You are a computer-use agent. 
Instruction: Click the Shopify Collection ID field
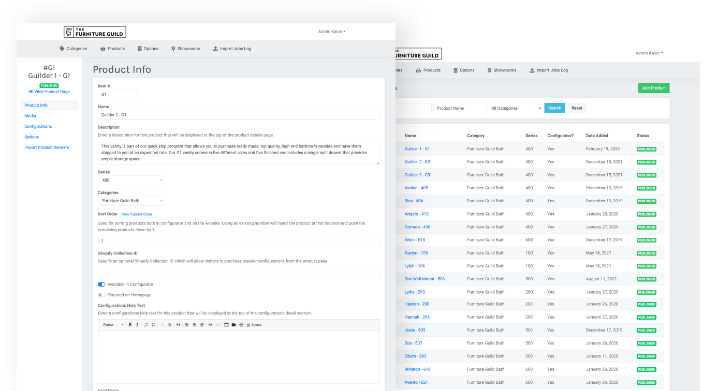coord(239,272)
